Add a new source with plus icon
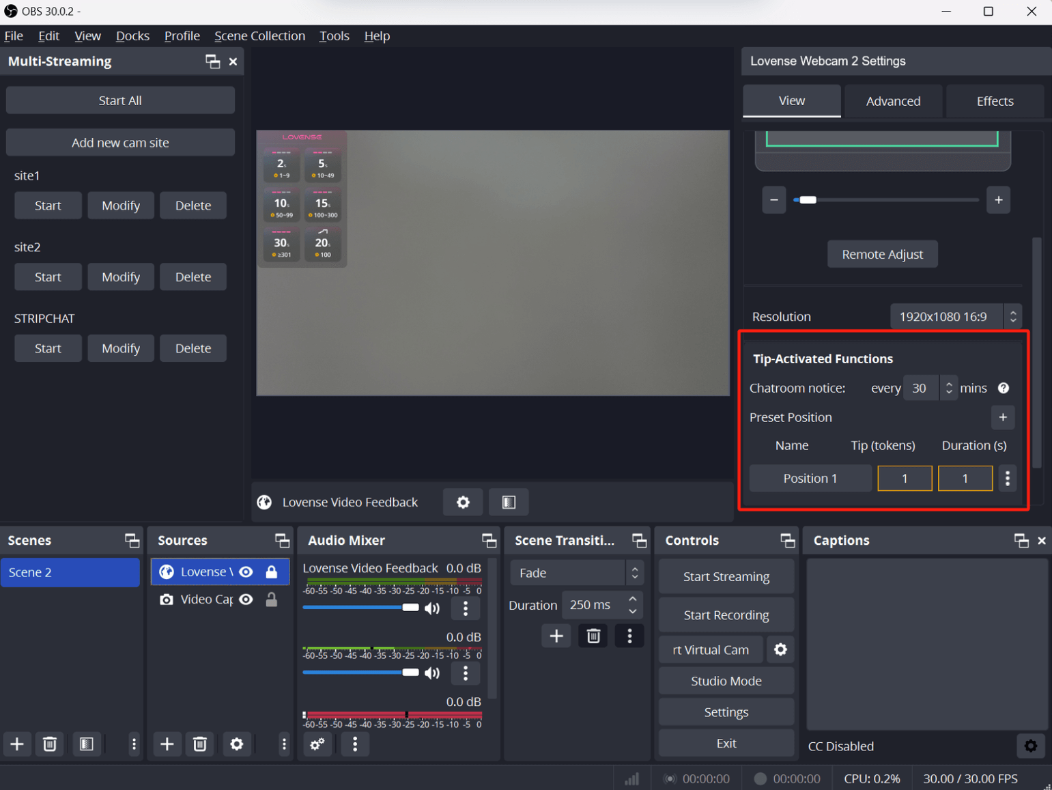Viewport: 1052px width, 790px height. pos(167,744)
